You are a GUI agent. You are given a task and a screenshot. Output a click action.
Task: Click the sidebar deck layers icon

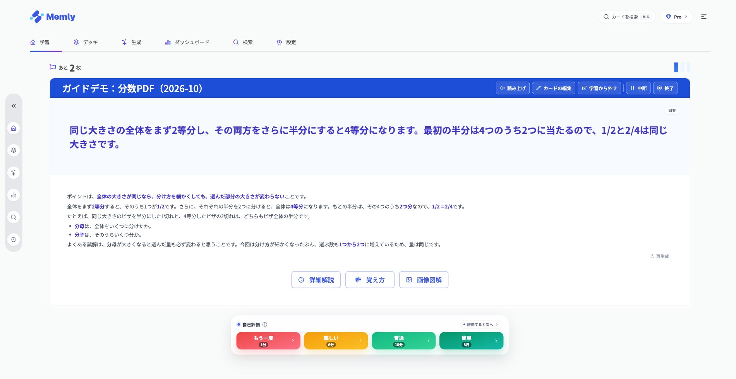click(x=14, y=150)
